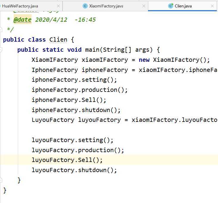Click luyouFactory.shutdown() call
The width and height of the screenshot is (218, 203).
[74, 170]
